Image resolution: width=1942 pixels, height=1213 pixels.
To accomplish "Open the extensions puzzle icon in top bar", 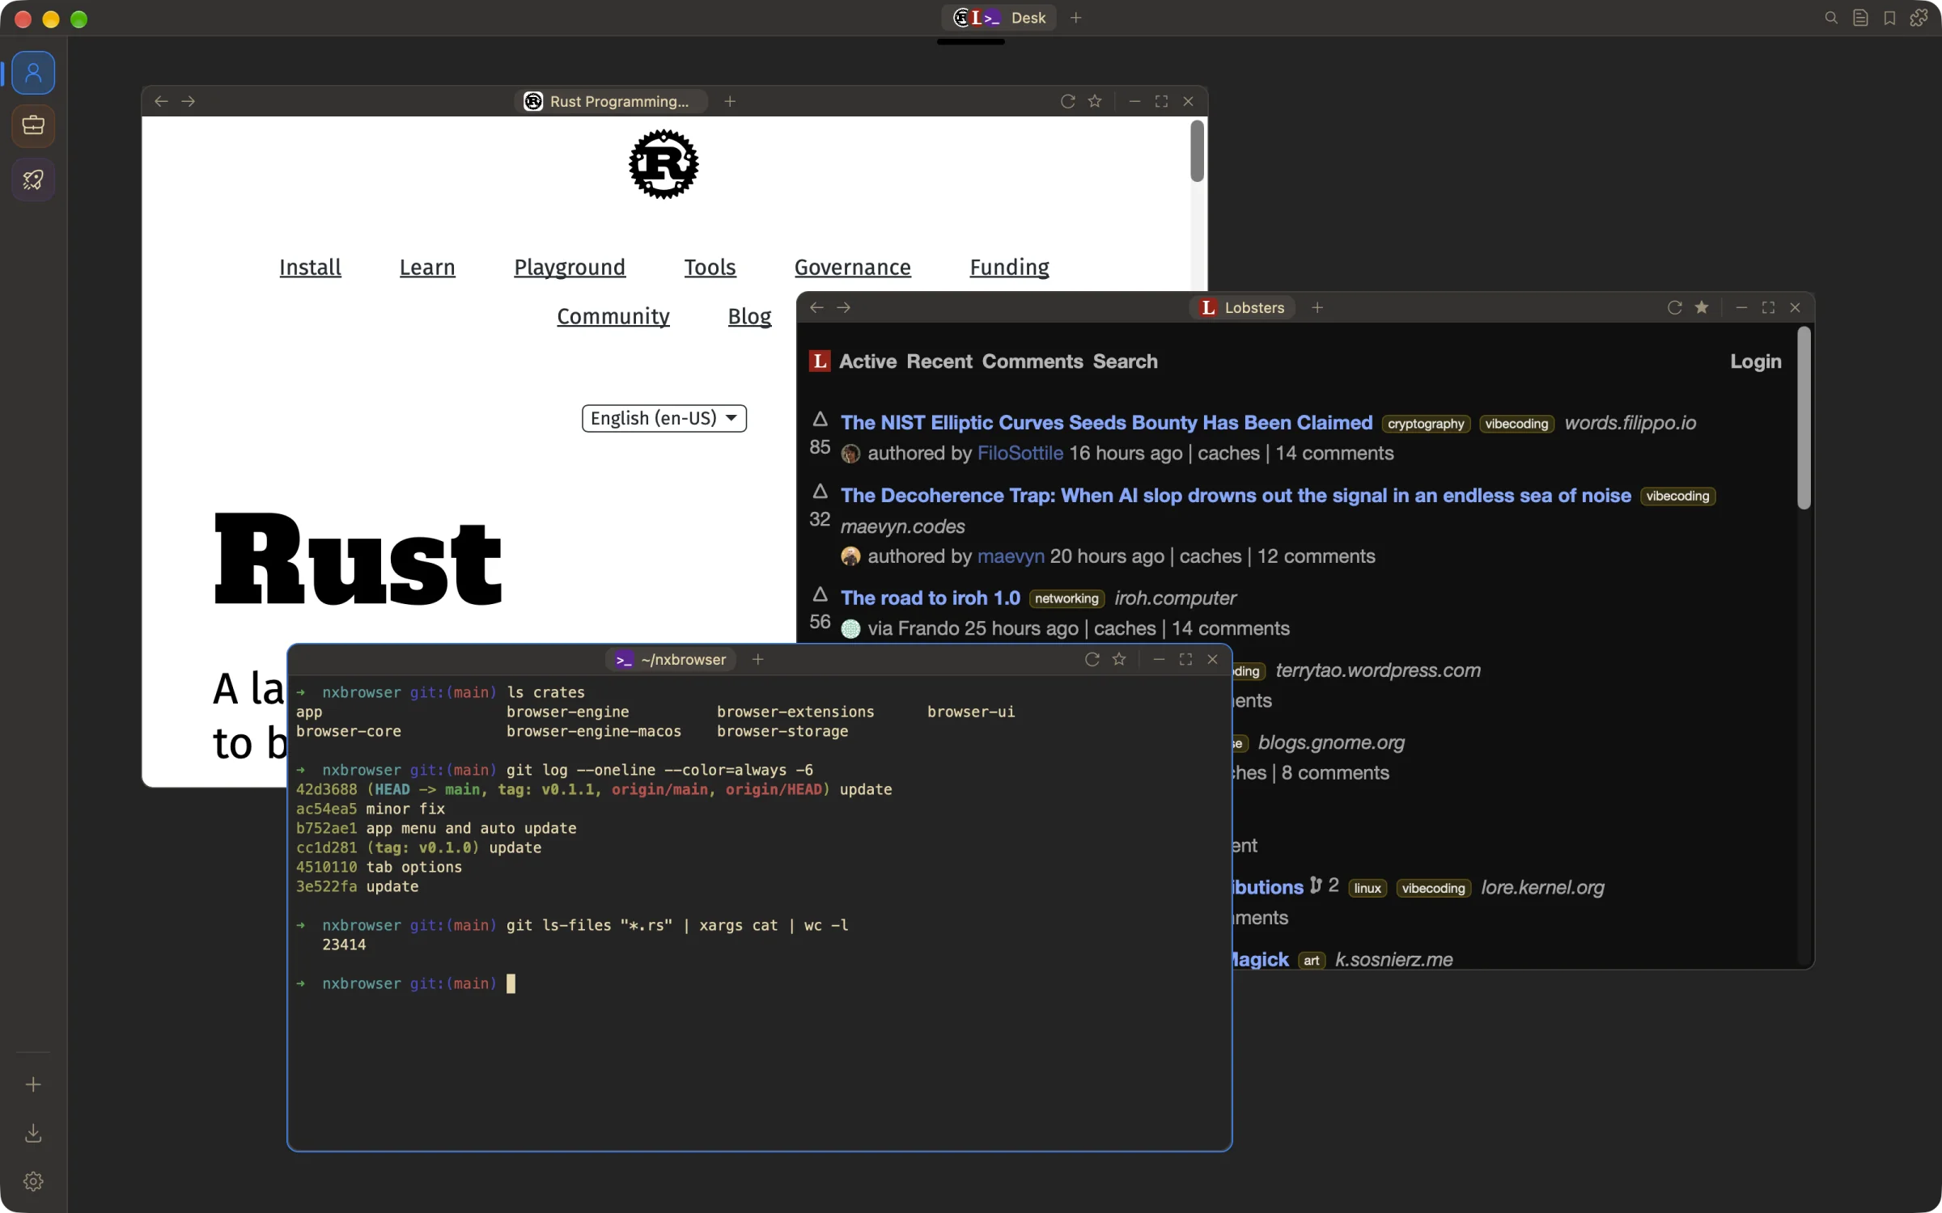I will click(1919, 18).
